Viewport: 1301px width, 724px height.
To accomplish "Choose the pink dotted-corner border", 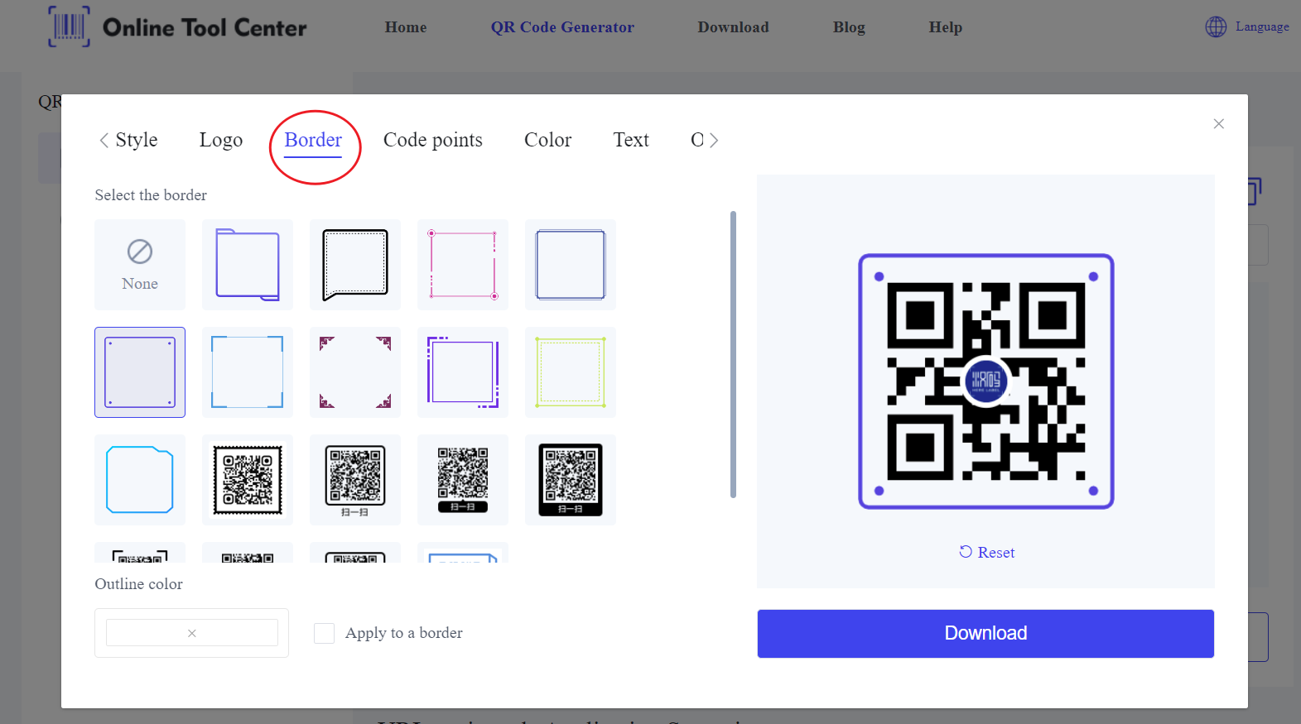I will pyautogui.click(x=463, y=265).
